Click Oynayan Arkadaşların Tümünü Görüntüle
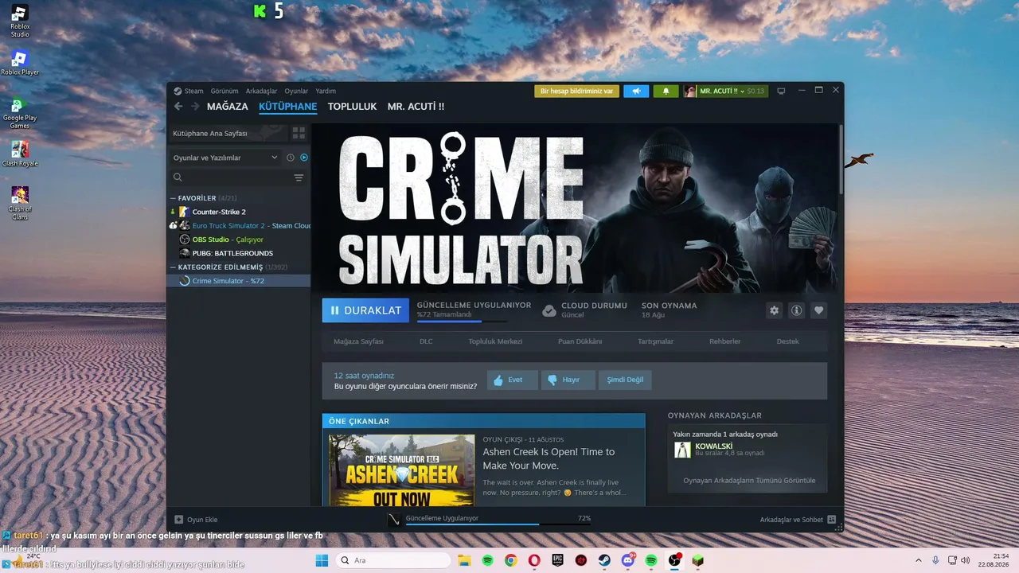 [749, 481]
